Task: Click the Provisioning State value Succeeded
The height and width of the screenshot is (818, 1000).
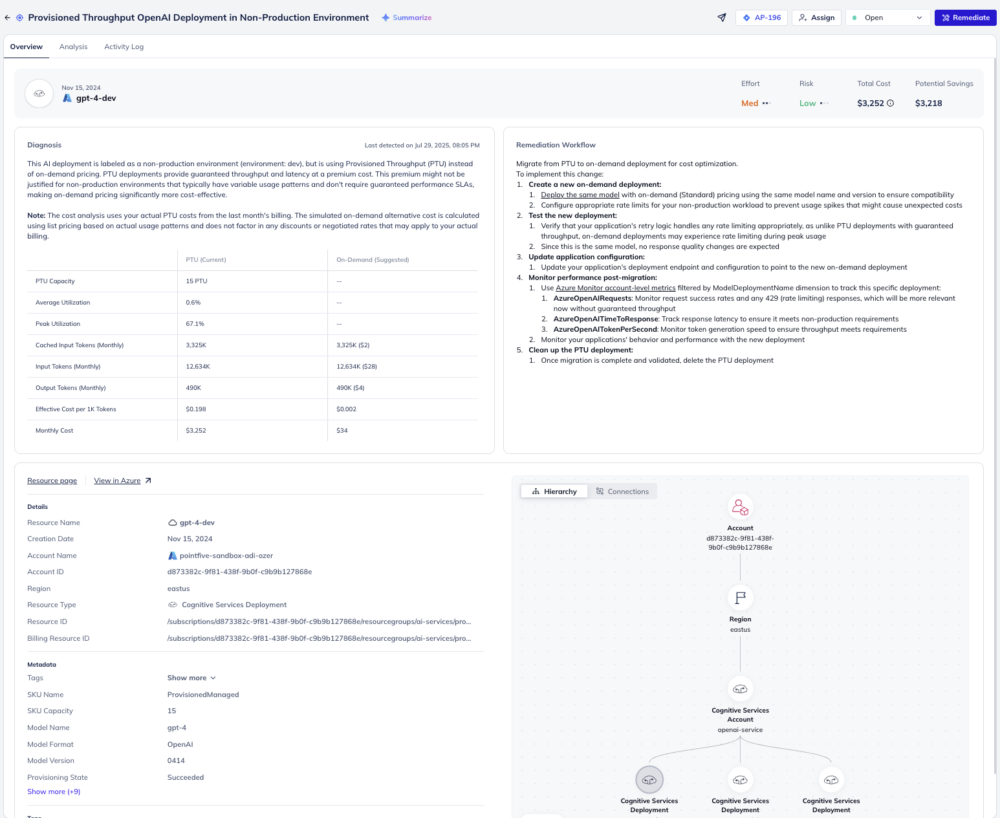Action: coord(186,777)
